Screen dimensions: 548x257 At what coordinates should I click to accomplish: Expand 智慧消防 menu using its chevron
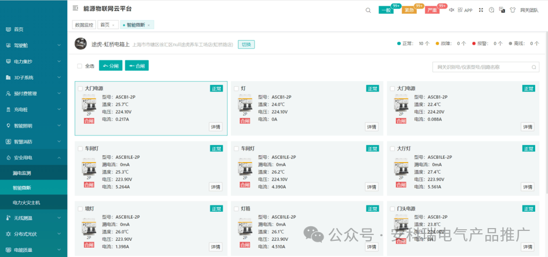(x=59, y=142)
